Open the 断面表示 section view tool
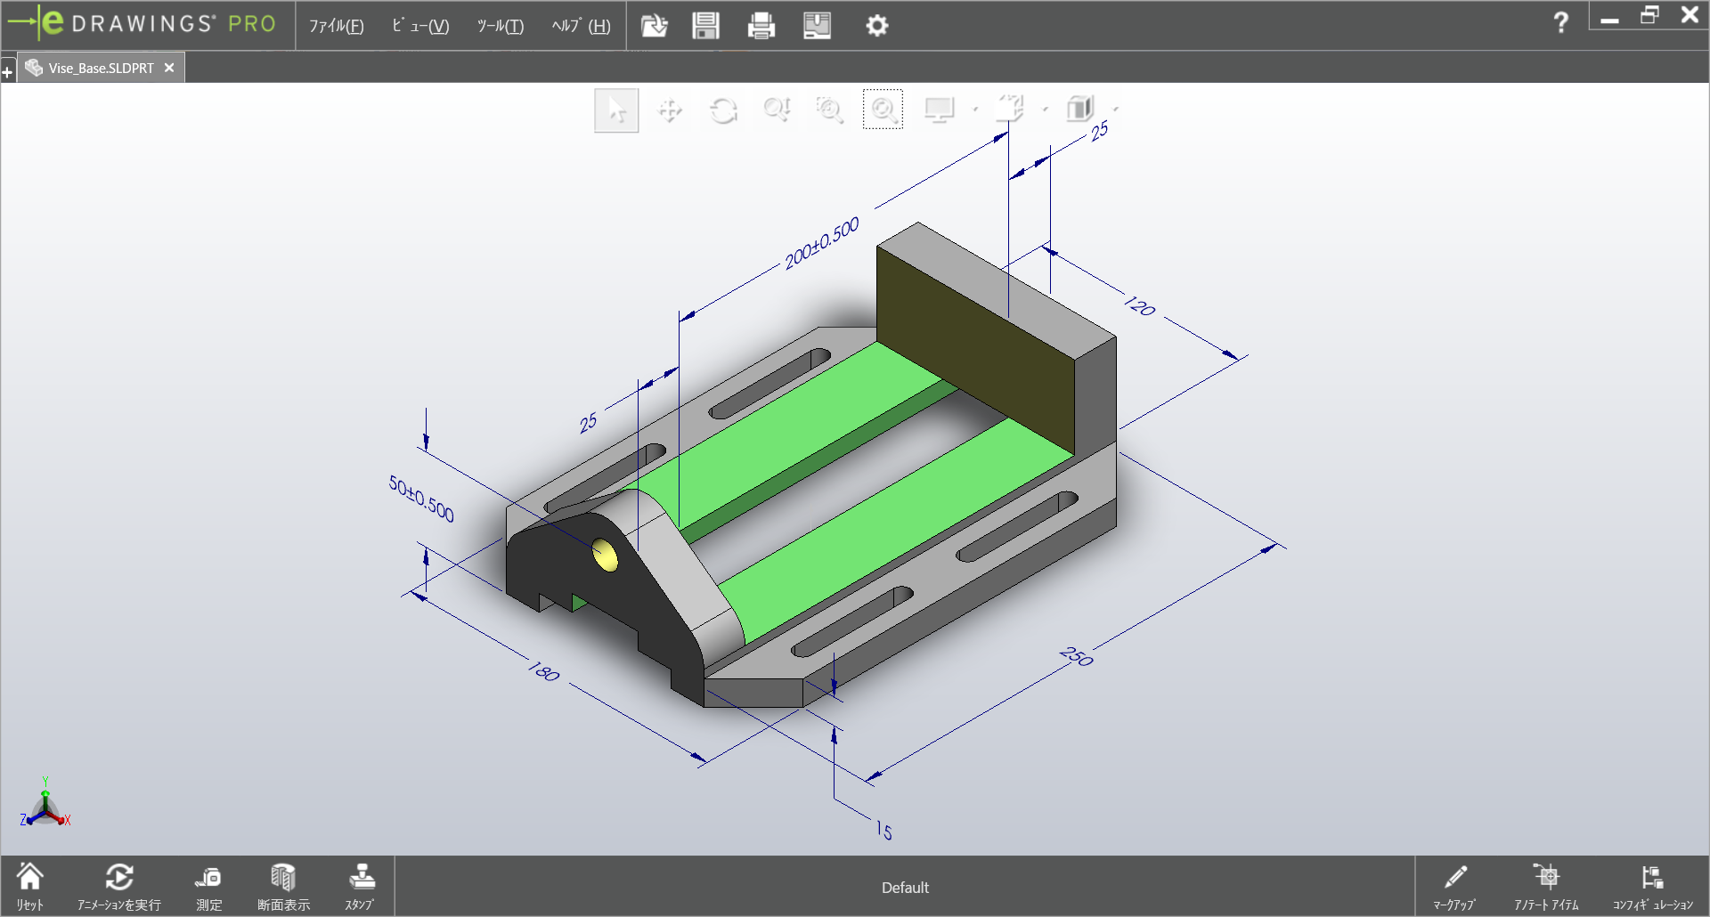This screenshot has height=917, width=1710. tap(283, 884)
